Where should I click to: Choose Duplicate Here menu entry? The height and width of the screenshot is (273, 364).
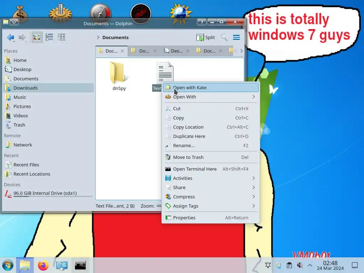[211, 136]
